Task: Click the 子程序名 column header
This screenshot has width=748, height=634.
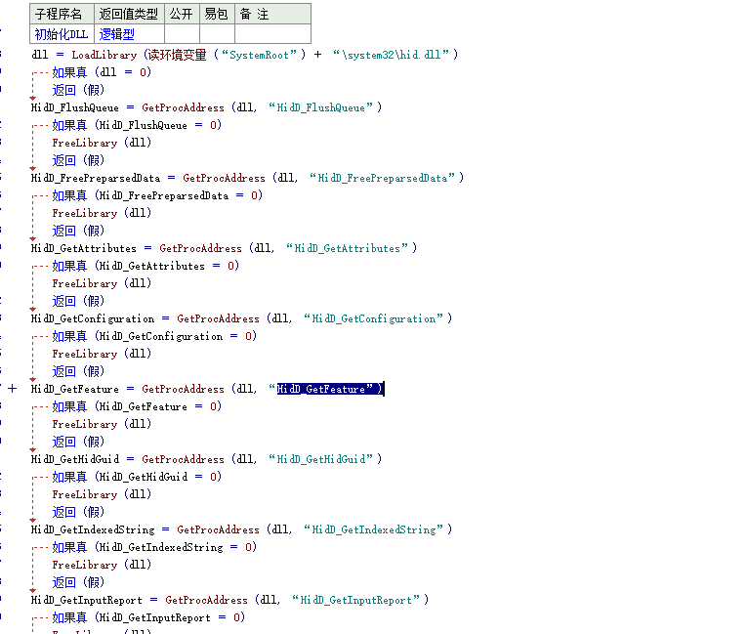Action: pos(61,14)
